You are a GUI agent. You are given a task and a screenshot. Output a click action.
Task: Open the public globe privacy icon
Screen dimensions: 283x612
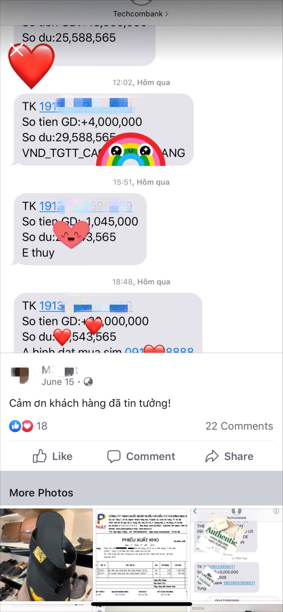(88, 382)
